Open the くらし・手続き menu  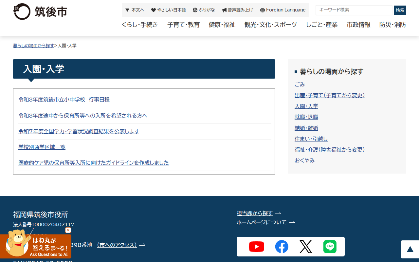(x=139, y=25)
